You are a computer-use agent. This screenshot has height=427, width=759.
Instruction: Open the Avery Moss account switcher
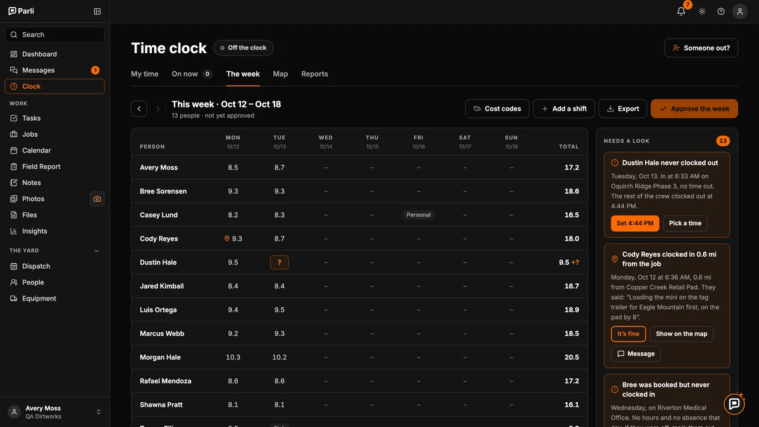[55, 412]
